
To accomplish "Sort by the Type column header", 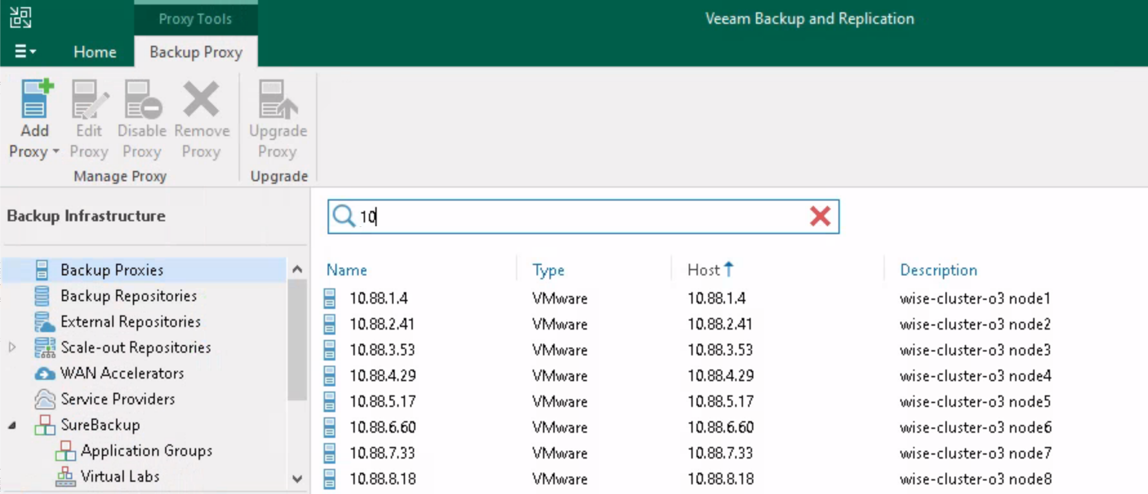I will click(548, 270).
